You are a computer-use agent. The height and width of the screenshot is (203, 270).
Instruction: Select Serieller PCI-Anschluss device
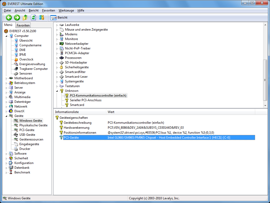click(85, 100)
